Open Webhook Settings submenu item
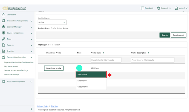 (12, 75)
